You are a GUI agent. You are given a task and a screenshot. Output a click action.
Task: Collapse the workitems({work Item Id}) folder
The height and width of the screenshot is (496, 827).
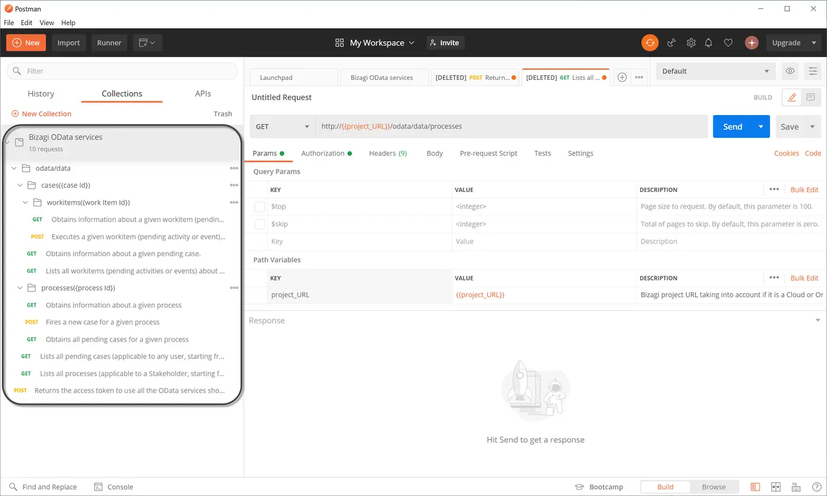[x=25, y=202]
